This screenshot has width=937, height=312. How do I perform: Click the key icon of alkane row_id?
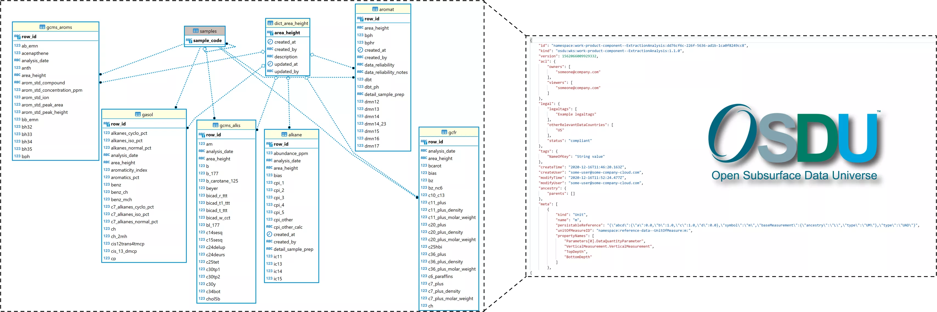coord(270,144)
